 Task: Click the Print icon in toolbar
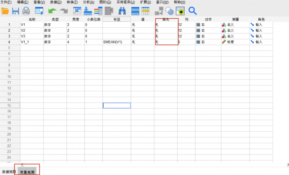point(26,11)
